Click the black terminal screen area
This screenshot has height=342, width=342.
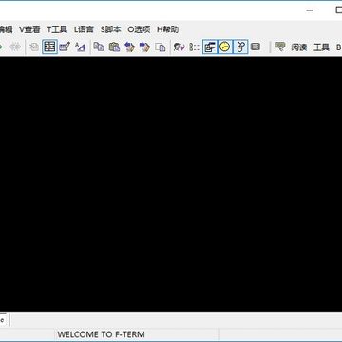pos(171,184)
